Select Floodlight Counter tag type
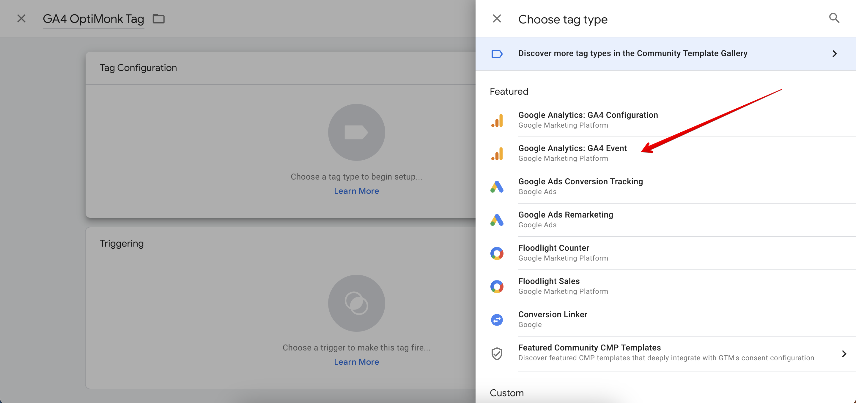The width and height of the screenshot is (856, 403). tap(665, 253)
